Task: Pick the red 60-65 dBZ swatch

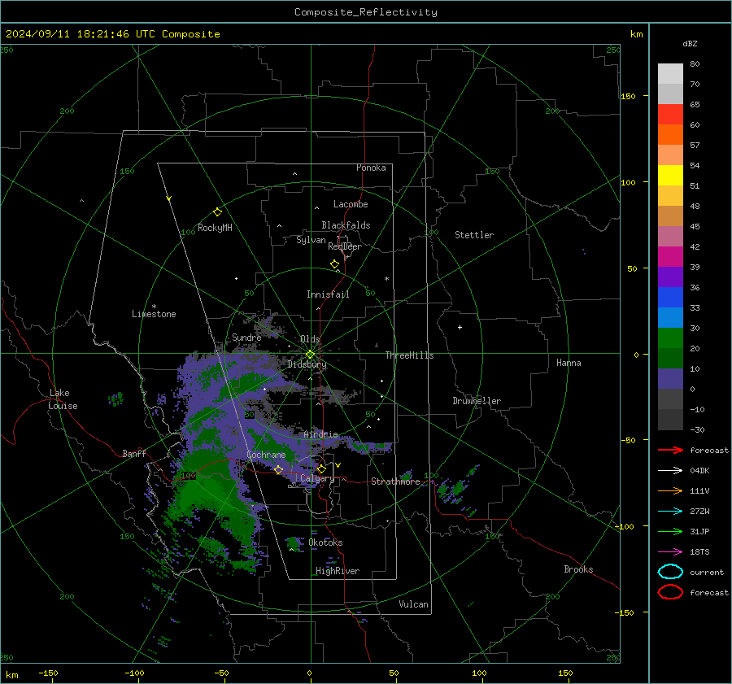Action: [670, 115]
